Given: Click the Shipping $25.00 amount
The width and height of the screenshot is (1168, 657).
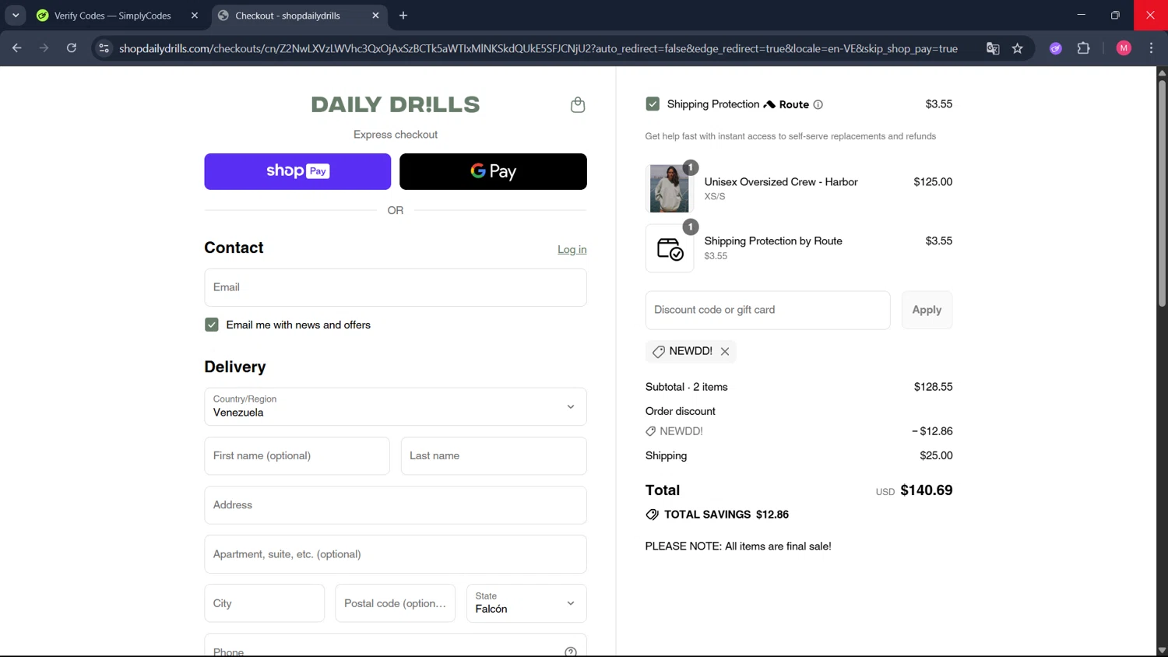Looking at the screenshot, I should (936, 455).
